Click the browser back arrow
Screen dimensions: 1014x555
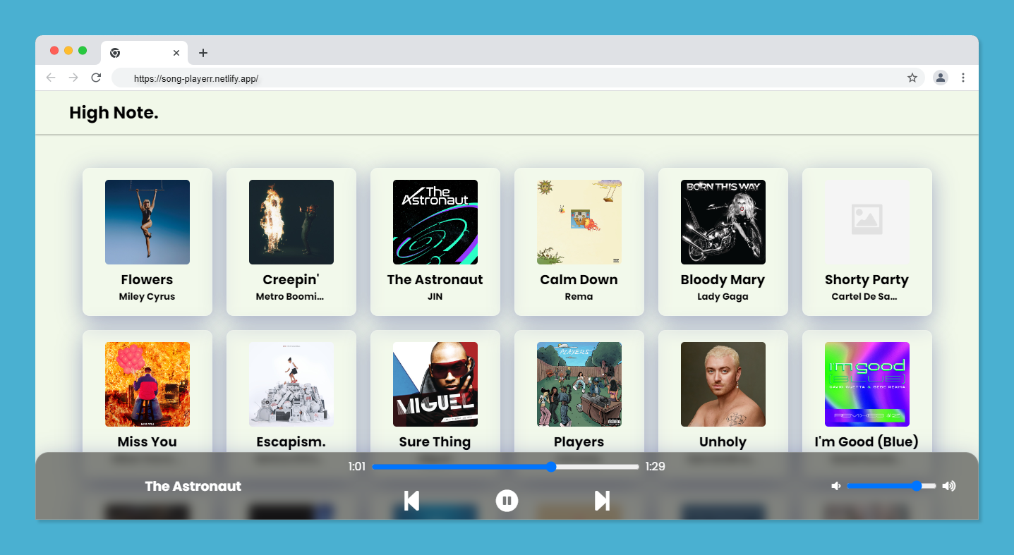pyautogui.click(x=50, y=78)
